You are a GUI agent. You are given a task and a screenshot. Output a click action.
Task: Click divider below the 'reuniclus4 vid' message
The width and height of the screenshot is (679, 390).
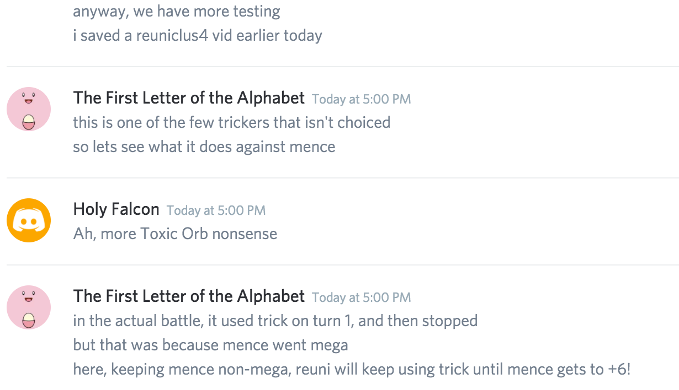342,67
